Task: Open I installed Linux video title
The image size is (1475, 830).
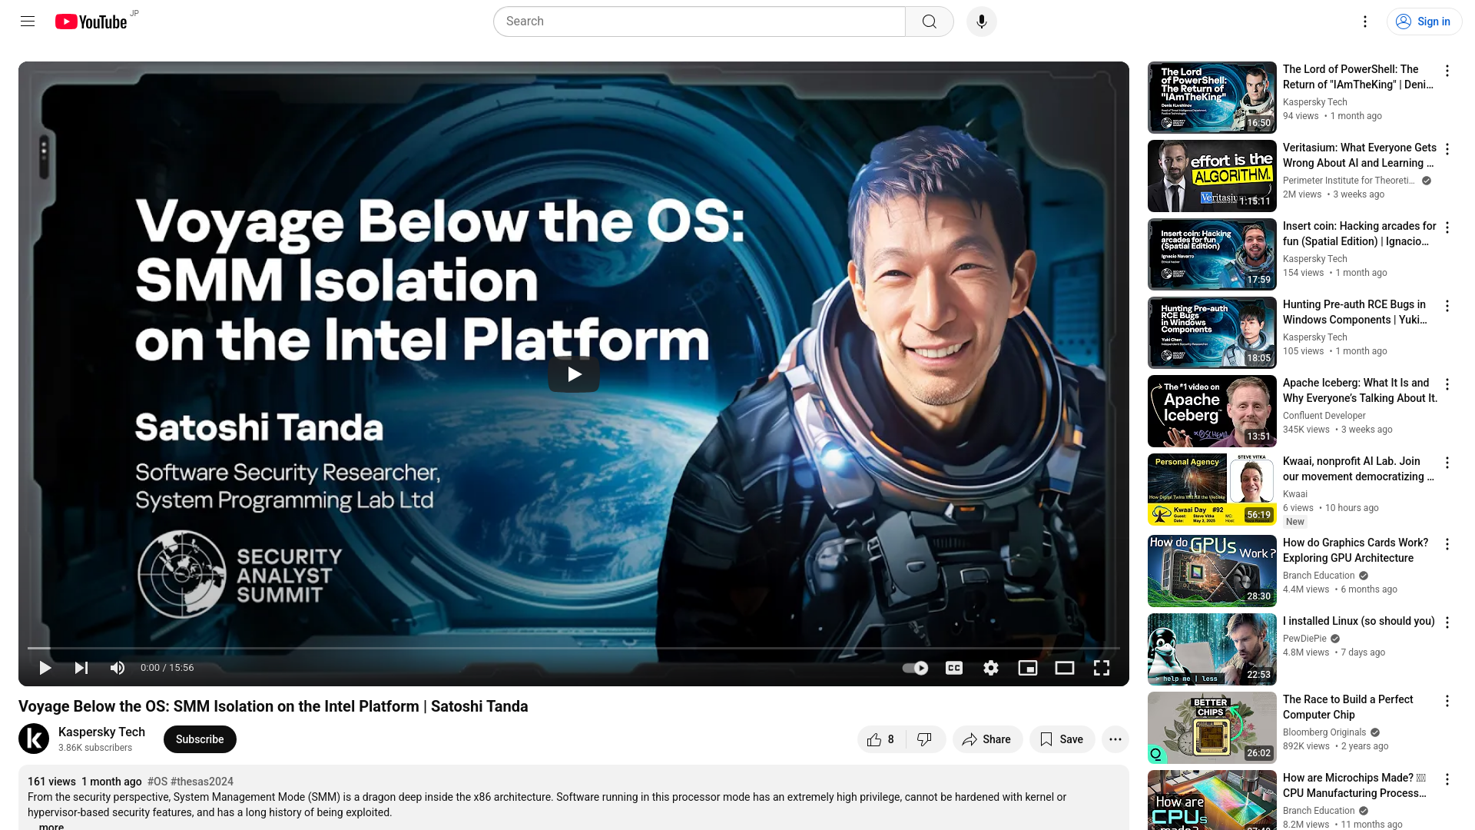Action: pyautogui.click(x=1358, y=621)
